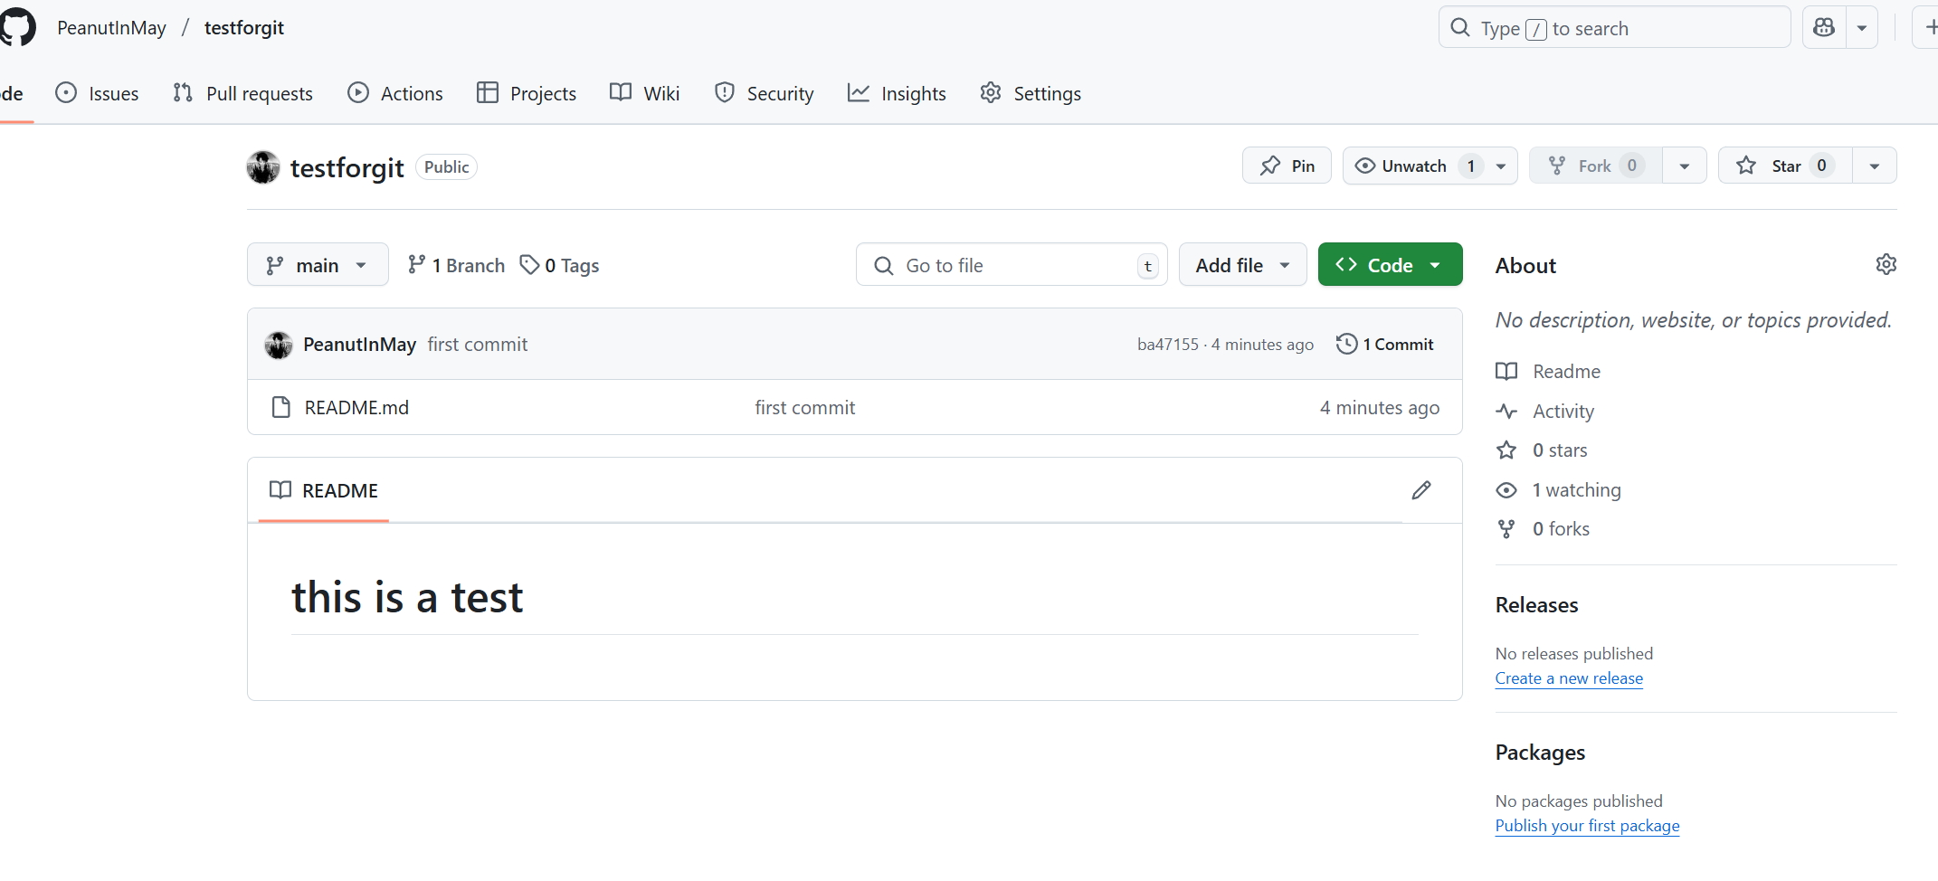This screenshot has width=1938, height=881.
Task: Switch to the Projects tab
Action: (x=527, y=93)
